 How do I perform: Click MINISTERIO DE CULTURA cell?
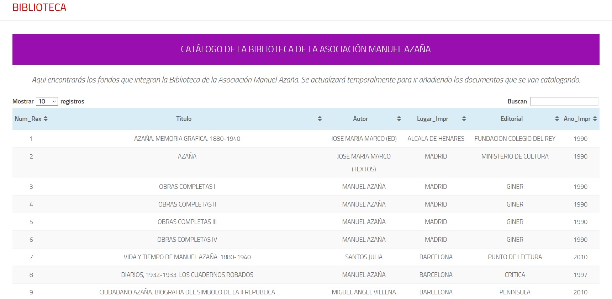pyautogui.click(x=515, y=156)
